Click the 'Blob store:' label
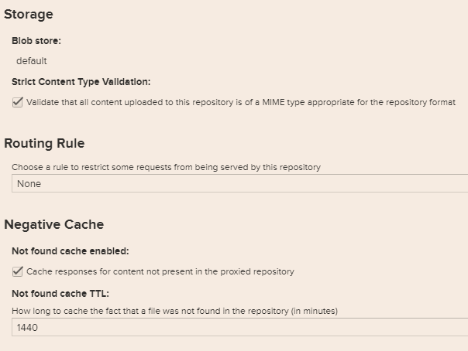This screenshot has height=351, width=468. [x=36, y=41]
